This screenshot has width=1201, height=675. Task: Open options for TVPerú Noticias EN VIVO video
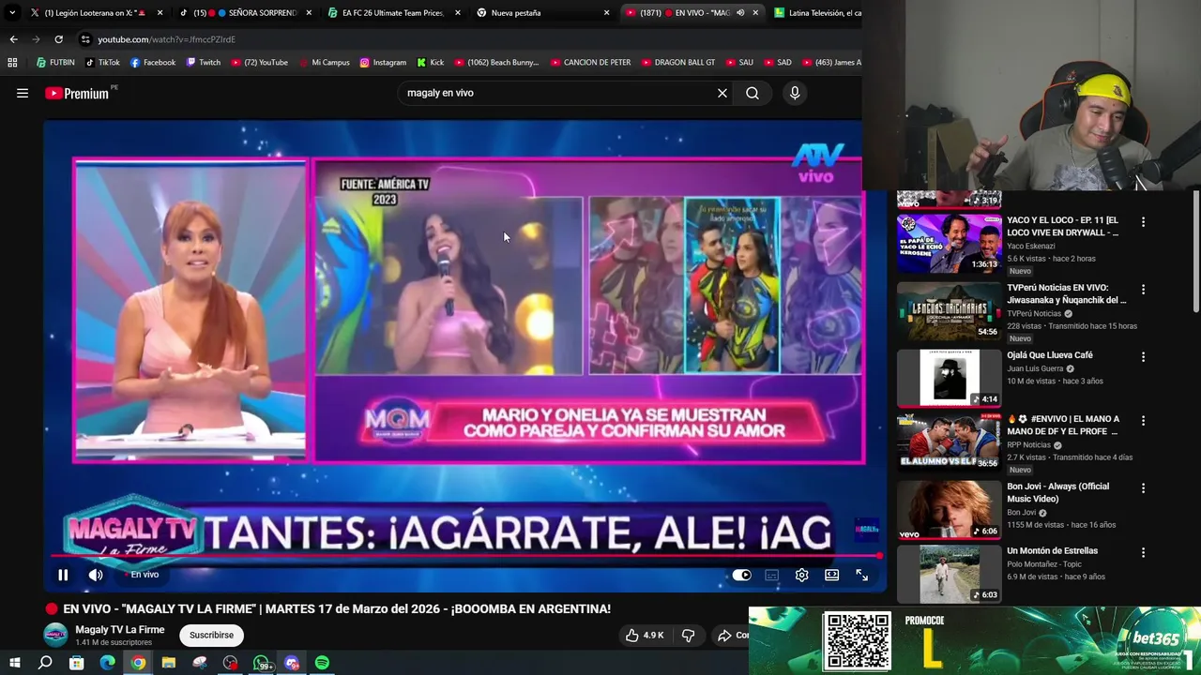click(x=1143, y=290)
